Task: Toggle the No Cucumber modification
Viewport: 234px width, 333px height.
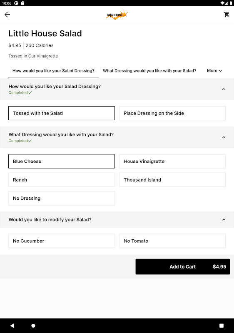Action: pyautogui.click(x=62, y=241)
